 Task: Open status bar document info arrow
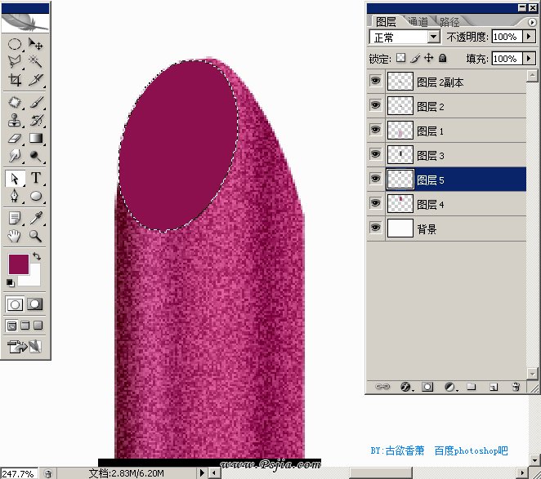tap(202, 472)
